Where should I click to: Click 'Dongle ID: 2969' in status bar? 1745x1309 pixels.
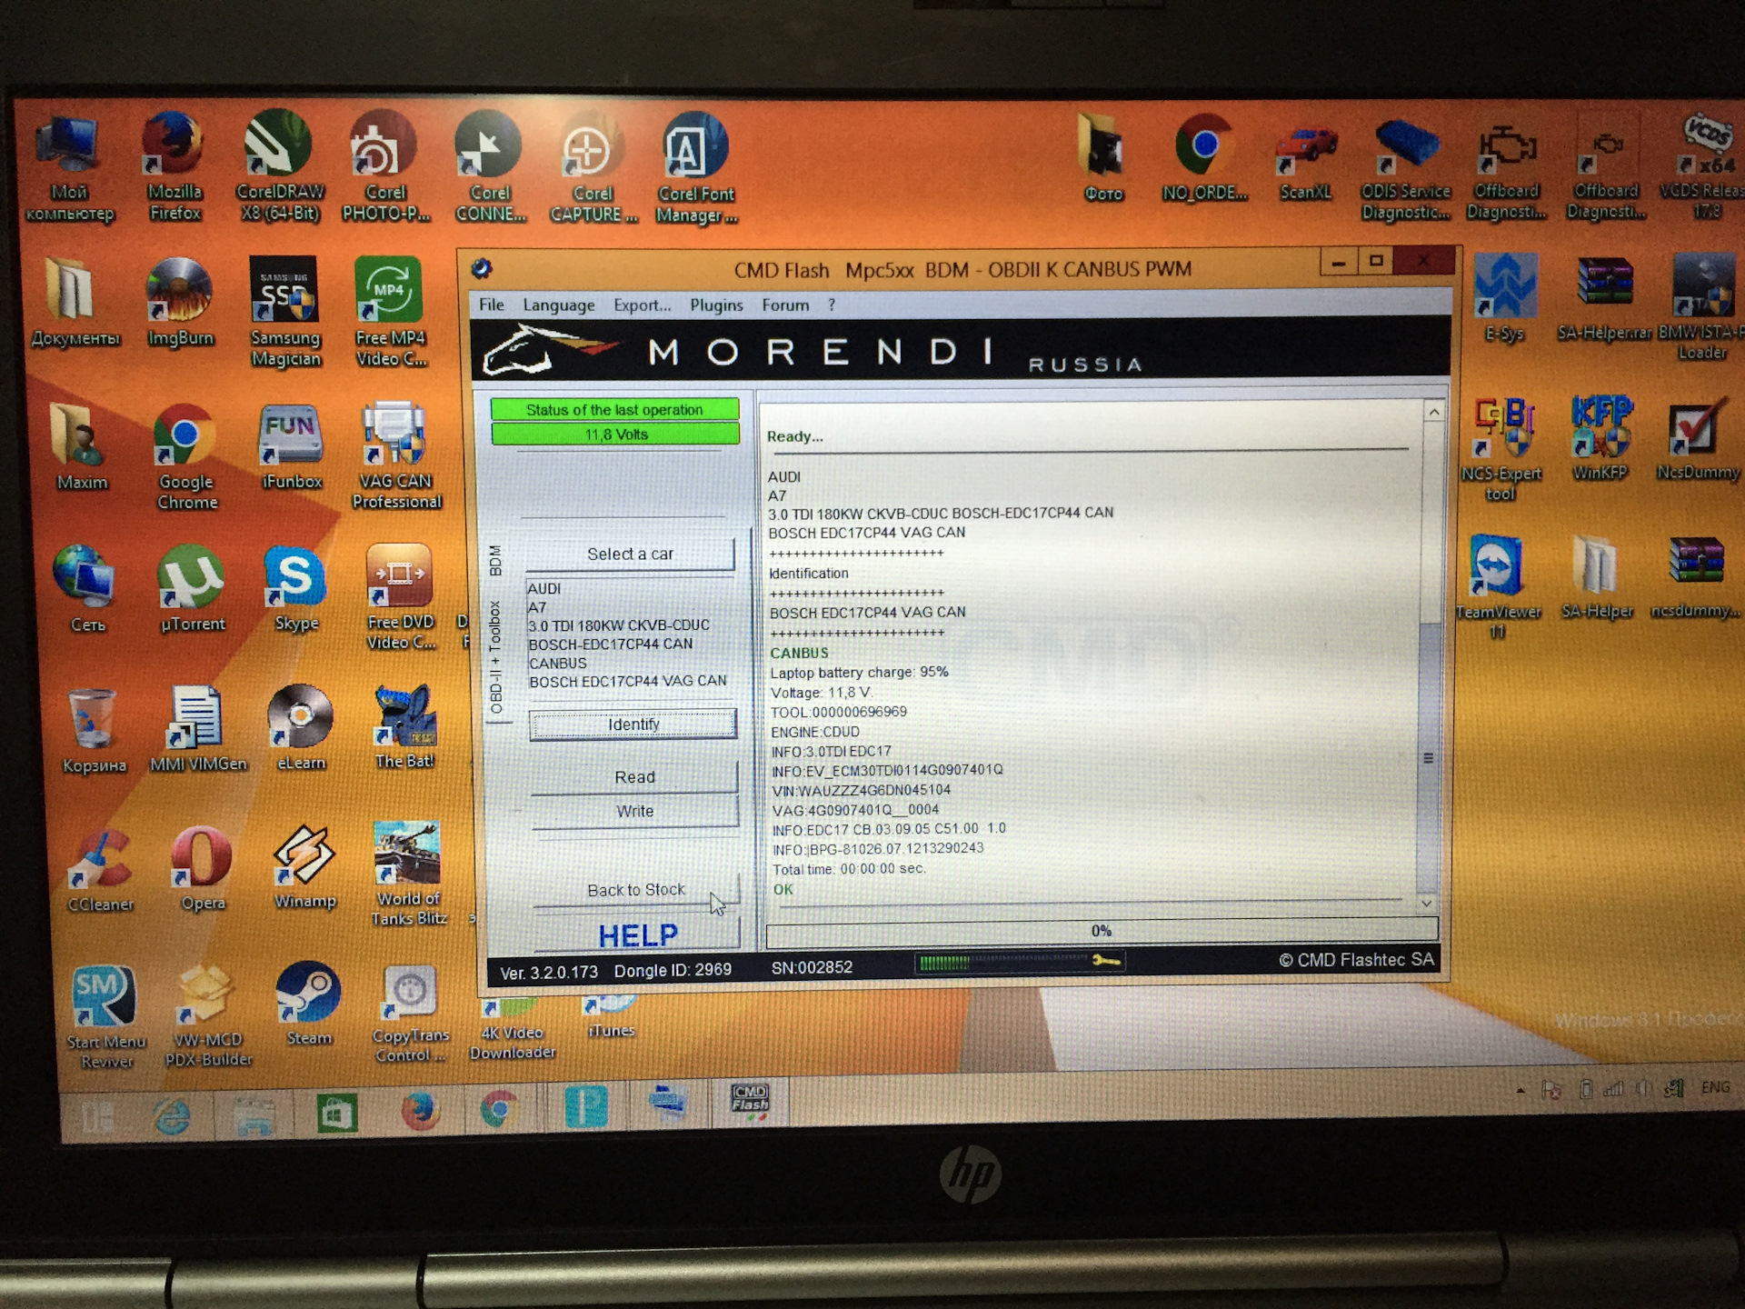[673, 970]
